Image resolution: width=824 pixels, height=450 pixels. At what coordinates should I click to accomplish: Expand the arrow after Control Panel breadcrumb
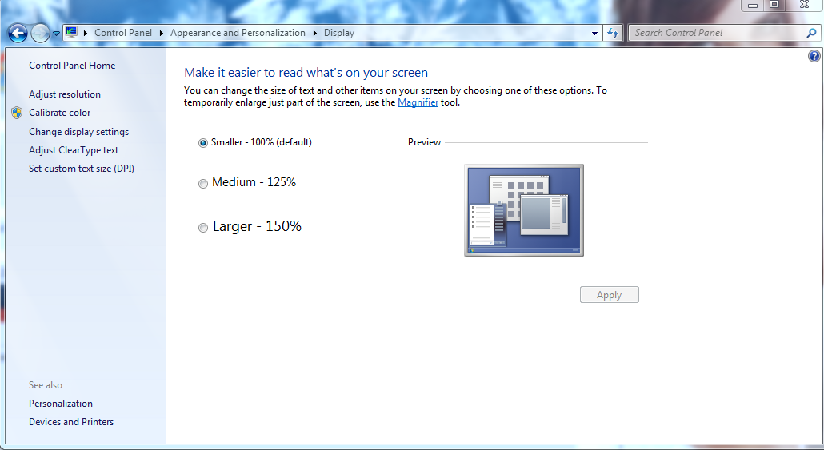coord(162,33)
